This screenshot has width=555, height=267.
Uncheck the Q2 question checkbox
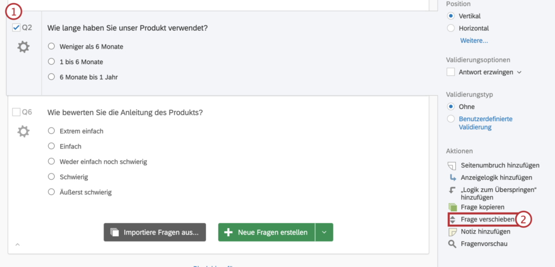point(16,28)
